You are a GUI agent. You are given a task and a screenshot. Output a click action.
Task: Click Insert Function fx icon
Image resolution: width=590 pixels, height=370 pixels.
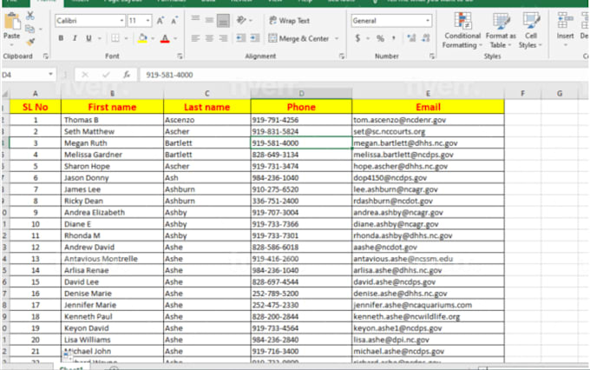pyautogui.click(x=127, y=75)
